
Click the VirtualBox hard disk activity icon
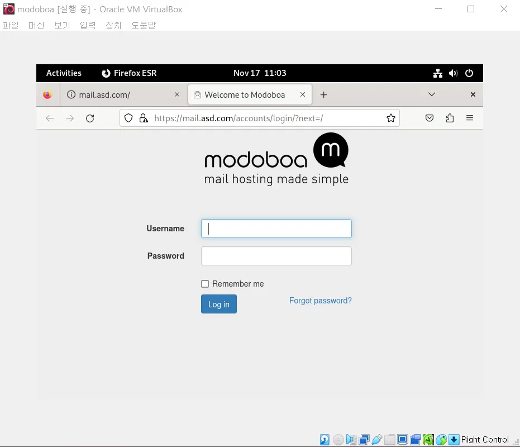coord(325,440)
